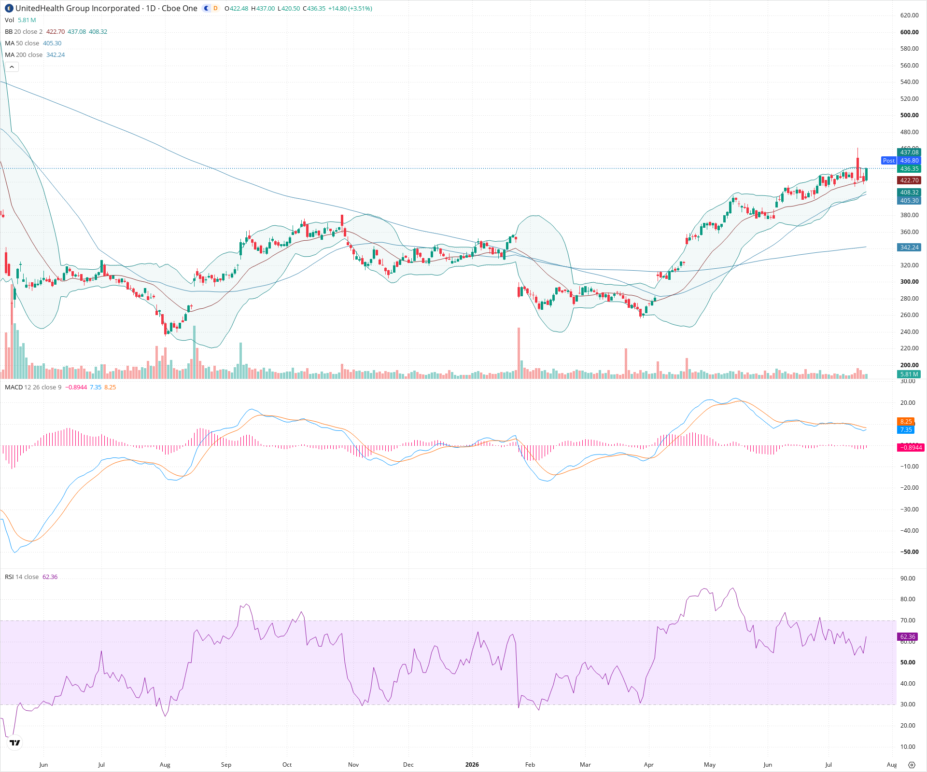
Task: Click the 405.30 MA 50 price label
Action: pos(910,201)
